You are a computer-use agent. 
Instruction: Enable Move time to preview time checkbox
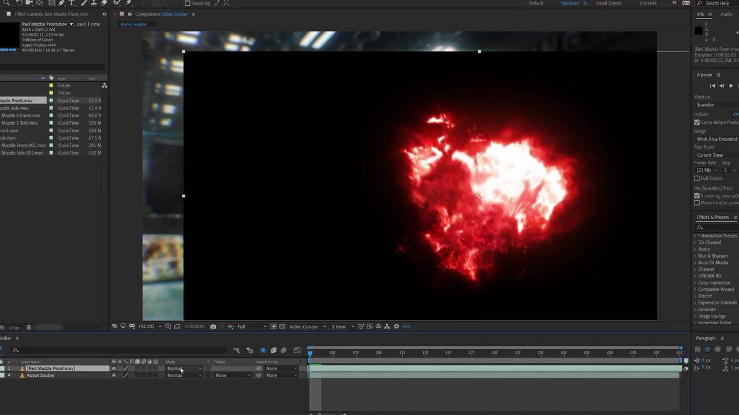(697, 203)
